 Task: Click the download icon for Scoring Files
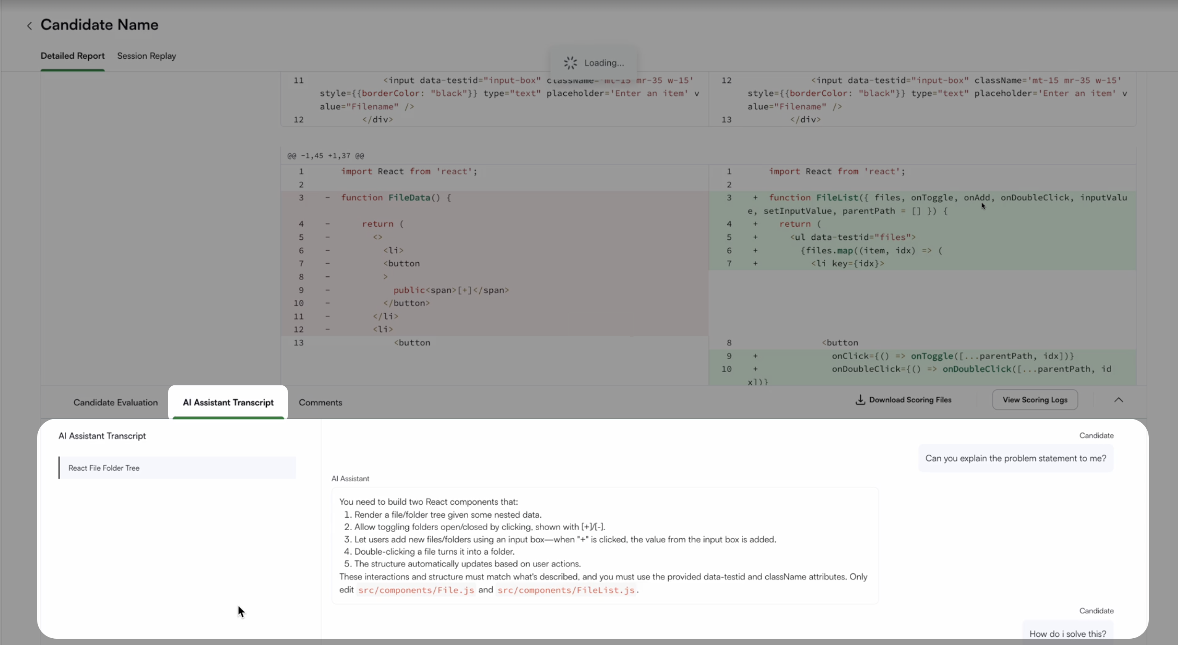click(860, 400)
